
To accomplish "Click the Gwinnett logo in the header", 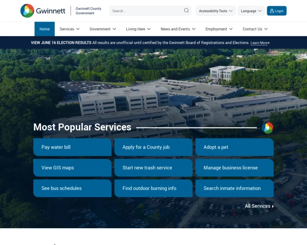I will (x=43, y=11).
